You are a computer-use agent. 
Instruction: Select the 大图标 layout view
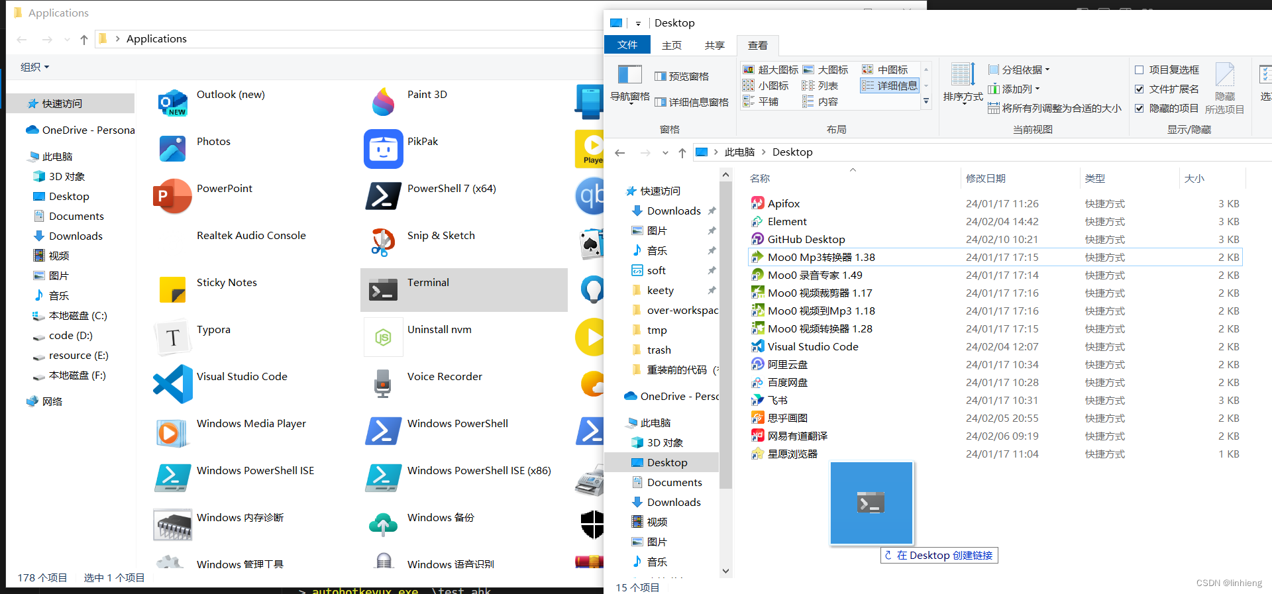pyautogui.click(x=825, y=70)
